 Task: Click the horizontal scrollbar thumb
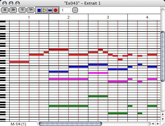(x=70, y=124)
